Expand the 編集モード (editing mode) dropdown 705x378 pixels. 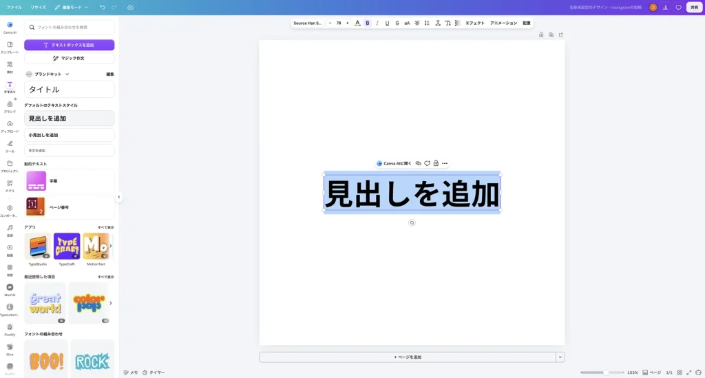pyautogui.click(x=72, y=7)
